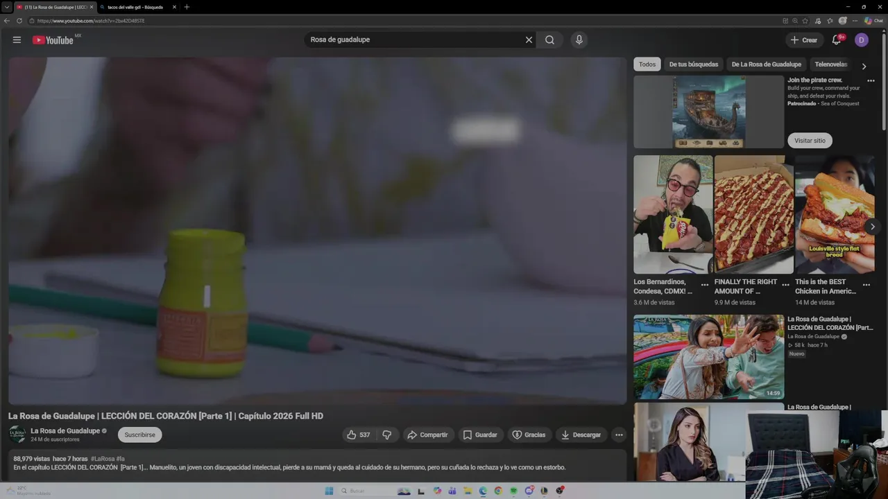This screenshot has height=499, width=888.
Task: Share the video with Compartir
Action: pyautogui.click(x=427, y=435)
